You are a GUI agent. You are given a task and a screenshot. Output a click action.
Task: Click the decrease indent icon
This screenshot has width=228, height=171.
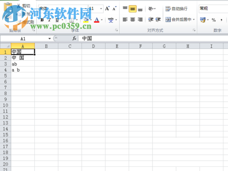(x=151, y=20)
